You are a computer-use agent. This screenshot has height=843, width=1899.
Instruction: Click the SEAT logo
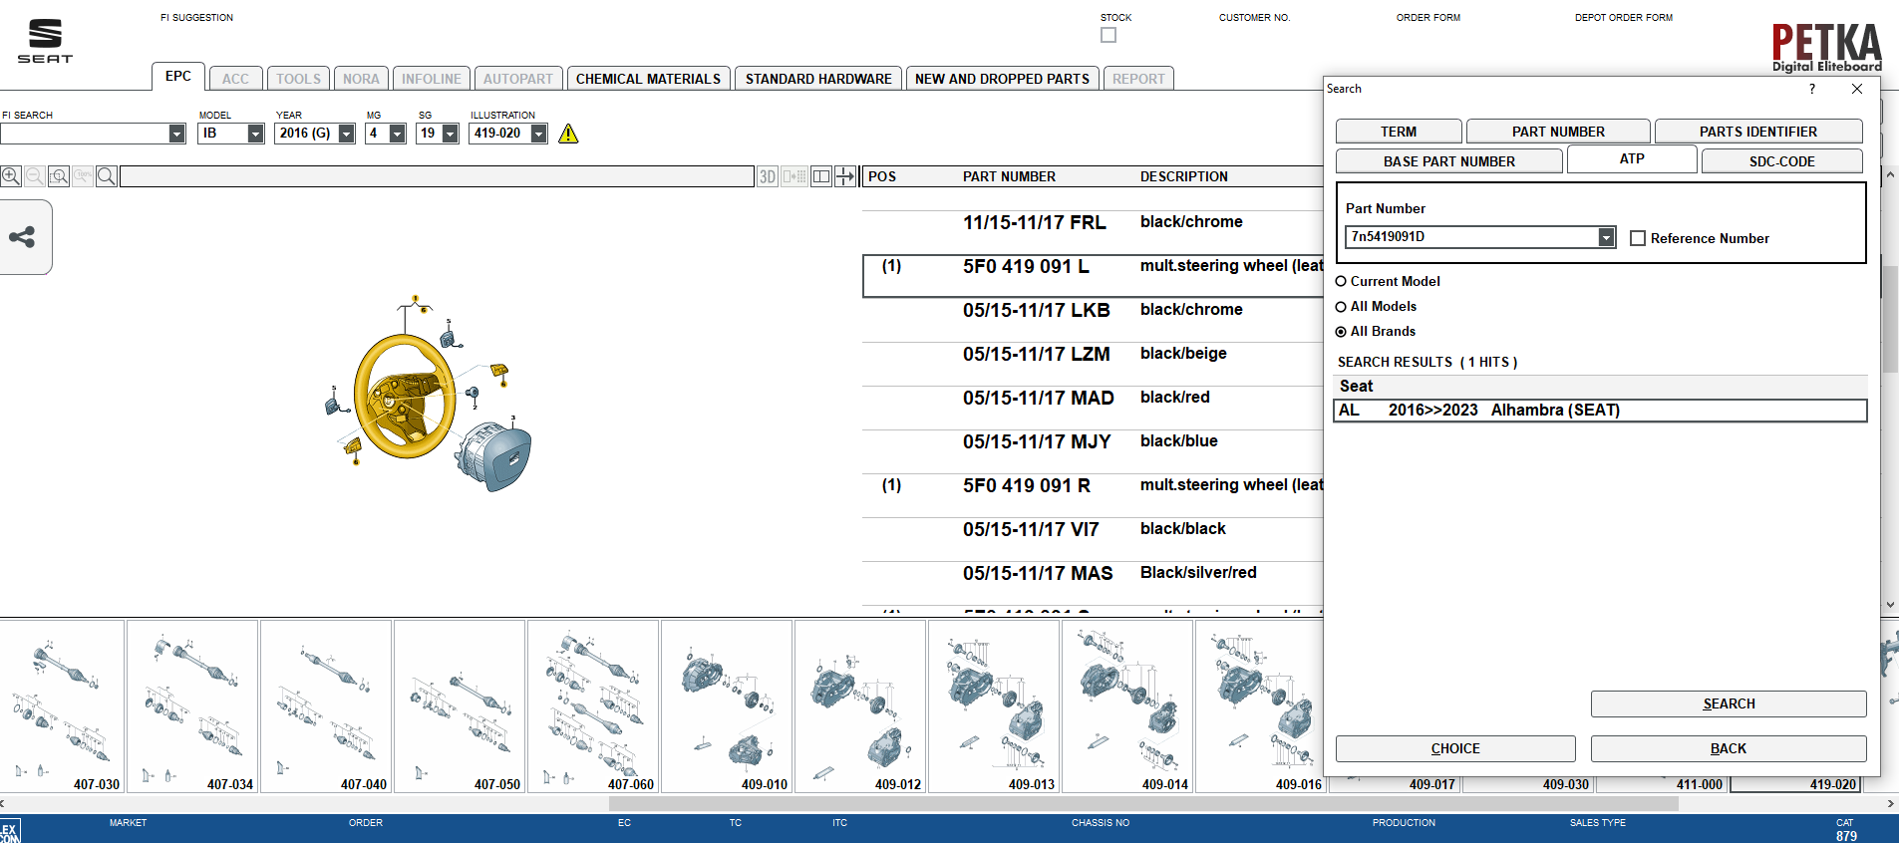45,41
